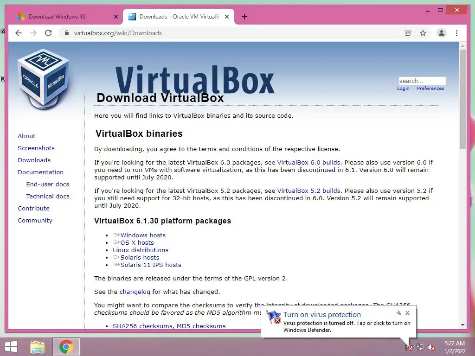Click scrollbar up arrow
Image resolution: width=475 pixels, height=356 pixels.
(x=462, y=46)
